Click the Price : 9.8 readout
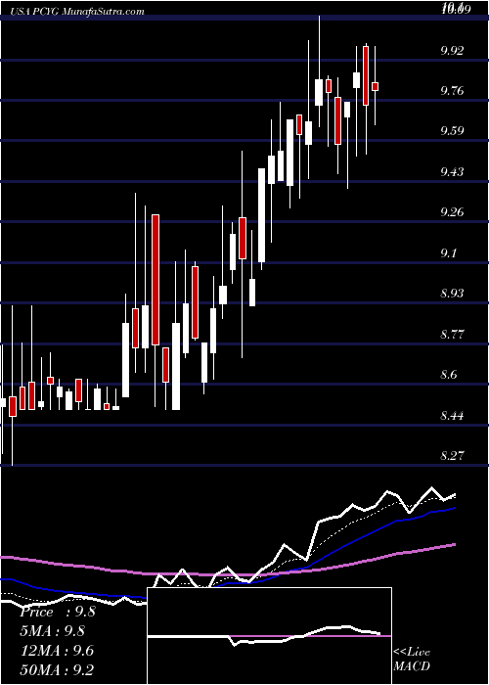 pyautogui.click(x=57, y=612)
